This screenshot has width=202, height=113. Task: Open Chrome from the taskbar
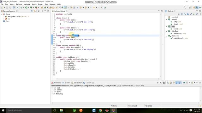(100, 110)
